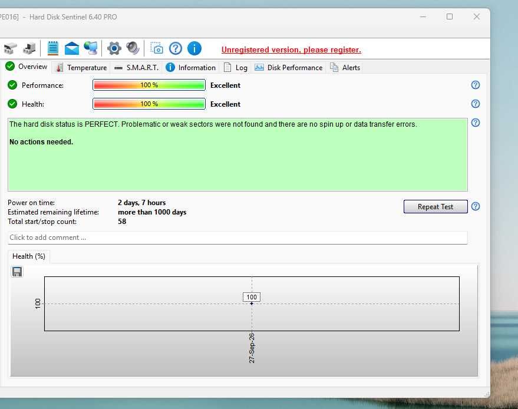Screen dimensions: 518x409
Task: Click the 27-Sep-26 date label on graph
Action: click(x=252, y=348)
